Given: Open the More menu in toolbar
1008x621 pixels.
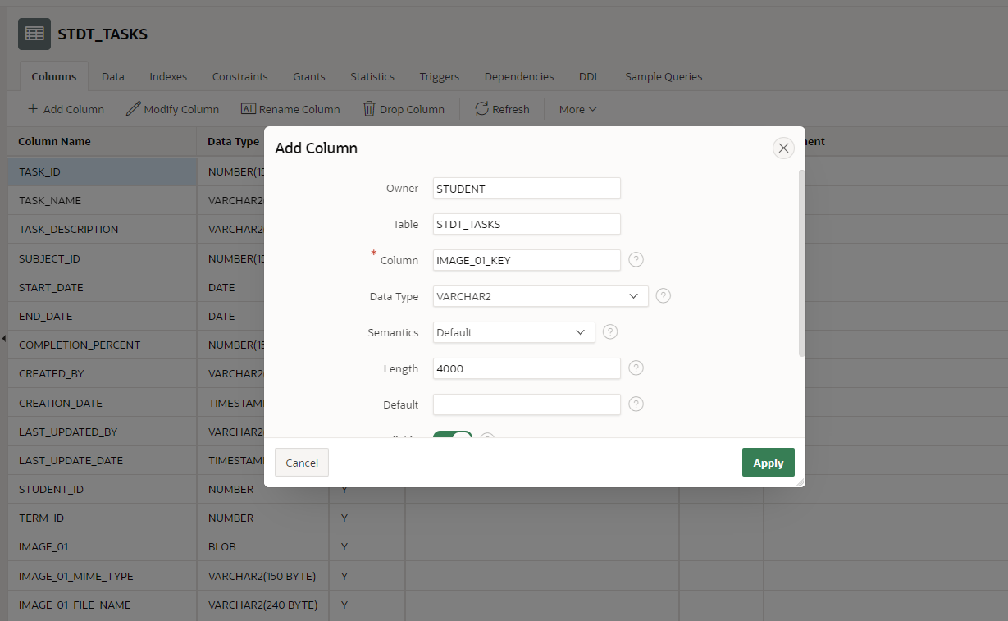Looking at the screenshot, I should click(577, 109).
